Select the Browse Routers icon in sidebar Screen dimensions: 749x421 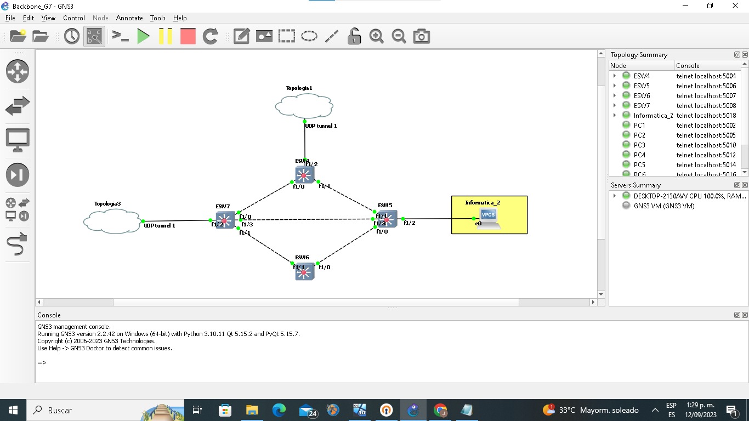tap(17, 71)
